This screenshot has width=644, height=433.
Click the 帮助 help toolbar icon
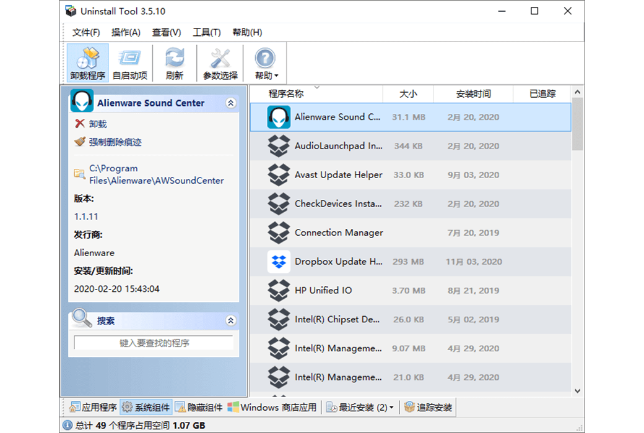(264, 59)
